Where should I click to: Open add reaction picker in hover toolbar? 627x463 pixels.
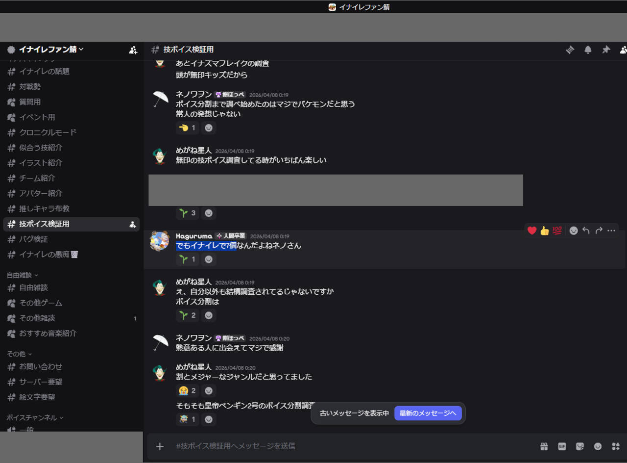pos(574,231)
